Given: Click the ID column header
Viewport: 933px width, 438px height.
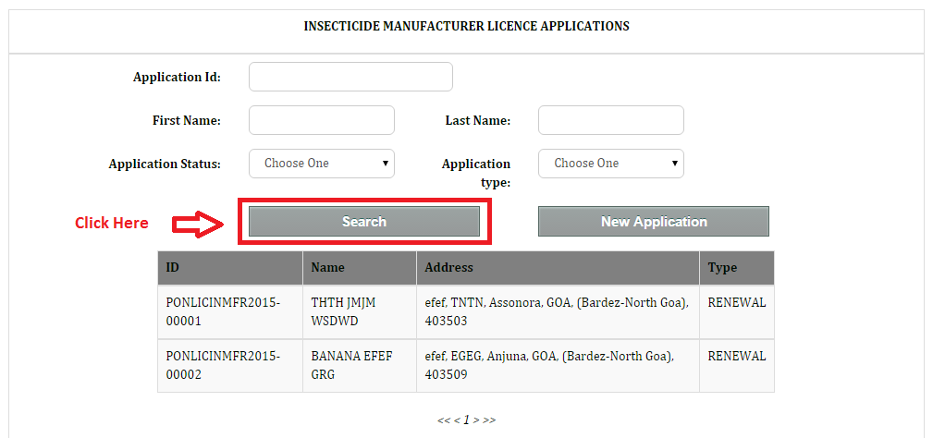Looking at the screenshot, I should tap(229, 268).
